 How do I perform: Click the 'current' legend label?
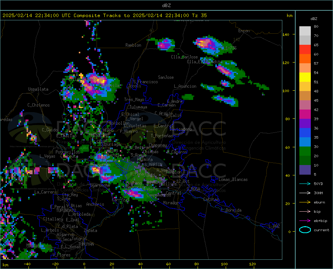pyautogui.click(x=322, y=230)
